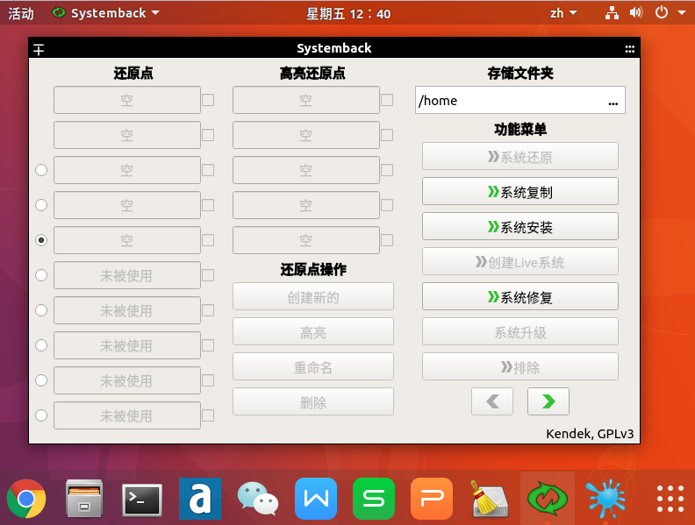Click the first 空 field under 高亮还原点

click(x=306, y=100)
